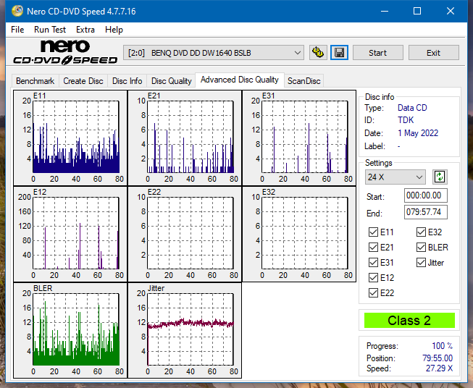Image resolution: width=473 pixels, height=388 pixels.
Task: Disable the E32 checkbox
Action: [x=421, y=232]
